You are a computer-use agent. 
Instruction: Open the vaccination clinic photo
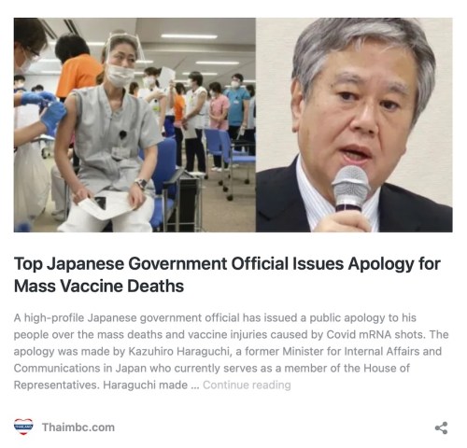pyautogui.click(x=134, y=125)
